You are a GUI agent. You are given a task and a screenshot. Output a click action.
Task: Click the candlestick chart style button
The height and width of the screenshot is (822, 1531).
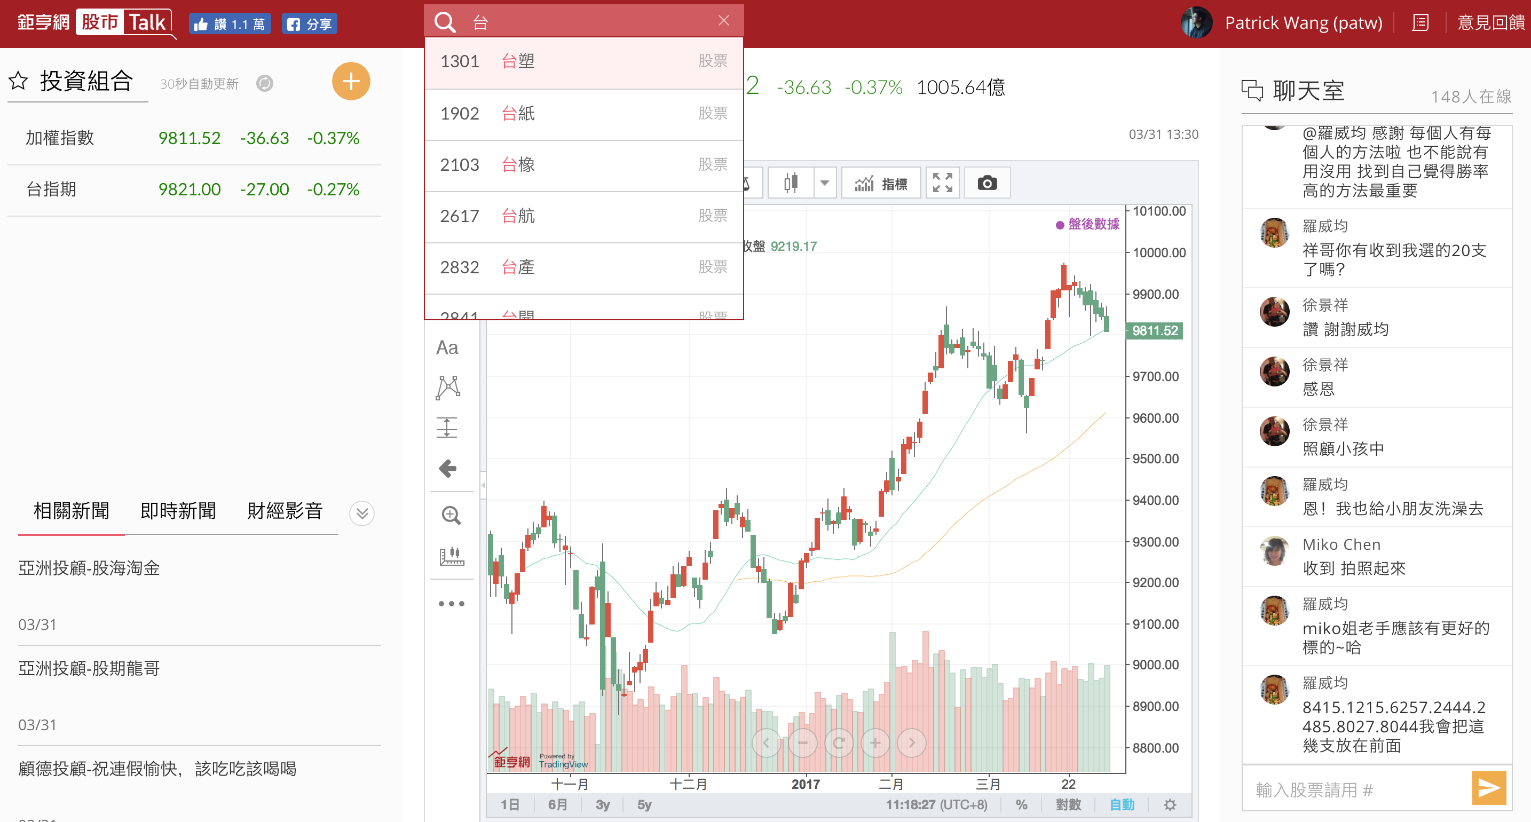click(791, 183)
